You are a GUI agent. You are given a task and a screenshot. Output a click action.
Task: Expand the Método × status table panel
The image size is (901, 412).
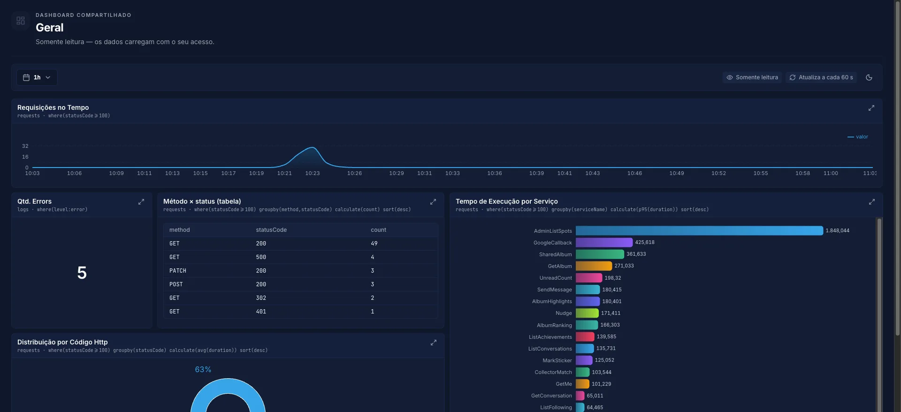(433, 202)
